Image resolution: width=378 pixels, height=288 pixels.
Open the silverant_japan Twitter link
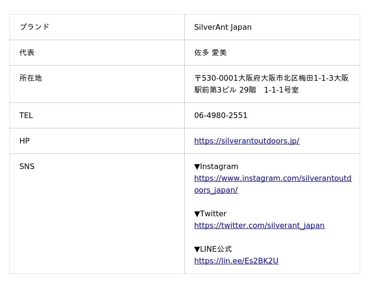pos(259,226)
